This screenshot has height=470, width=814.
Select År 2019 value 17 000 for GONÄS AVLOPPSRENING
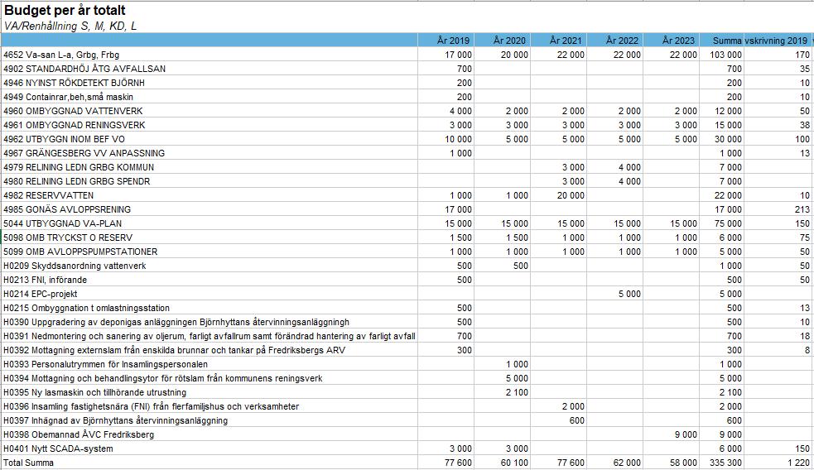[x=459, y=209]
